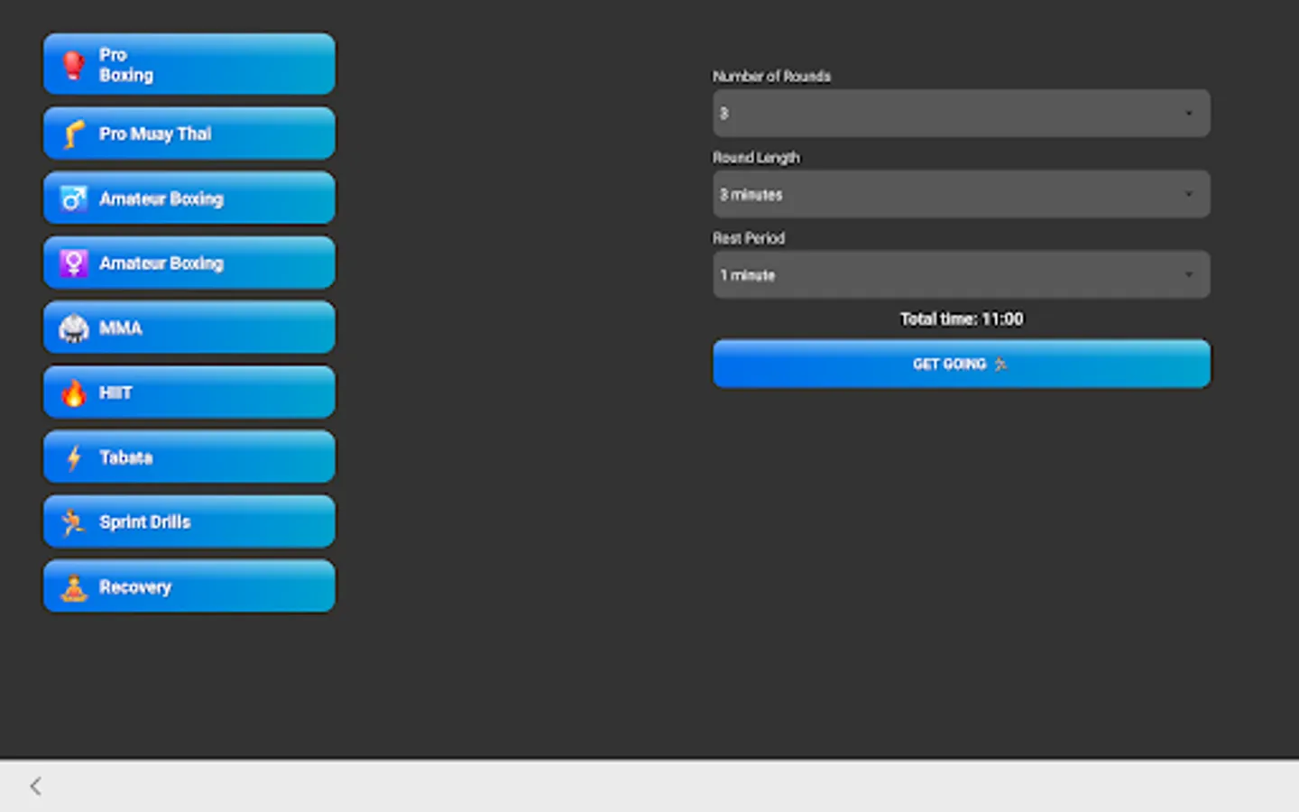The width and height of the screenshot is (1299, 812).
Task: Click the female symbol Amateur Boxing icon
Action: point(74,263)
